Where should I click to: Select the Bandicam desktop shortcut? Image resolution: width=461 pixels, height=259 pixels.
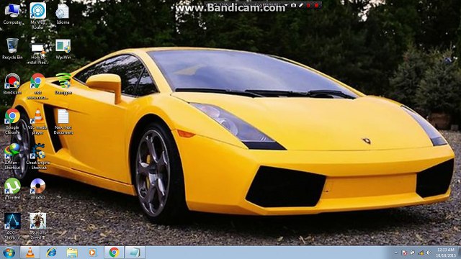click(x=12, y=83)
